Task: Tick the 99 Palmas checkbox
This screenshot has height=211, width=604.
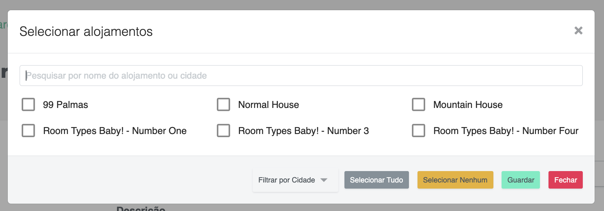Action: pos(28,105)
